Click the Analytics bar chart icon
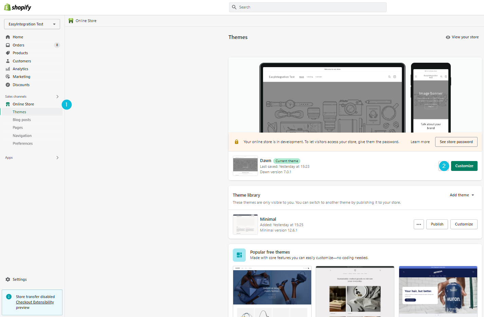Viewport: 484px width, 317px height. [8, 69]
